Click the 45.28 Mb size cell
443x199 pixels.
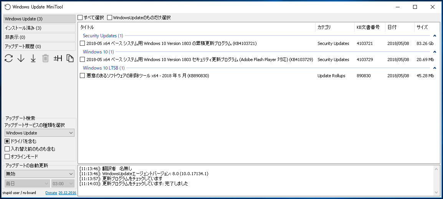coord(425,76)
